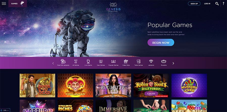Launch Robin Hood's Wild Forest game
This screenshot has width=227, height=112.
[x=151, y=86]
